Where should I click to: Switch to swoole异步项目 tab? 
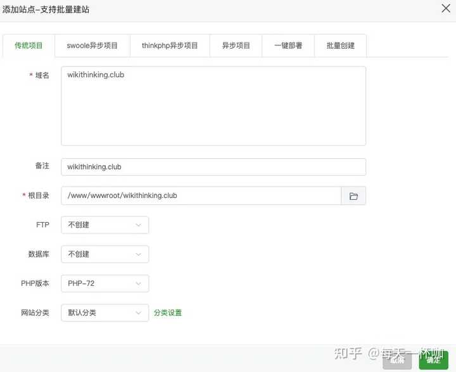click(x=92, y=46)
